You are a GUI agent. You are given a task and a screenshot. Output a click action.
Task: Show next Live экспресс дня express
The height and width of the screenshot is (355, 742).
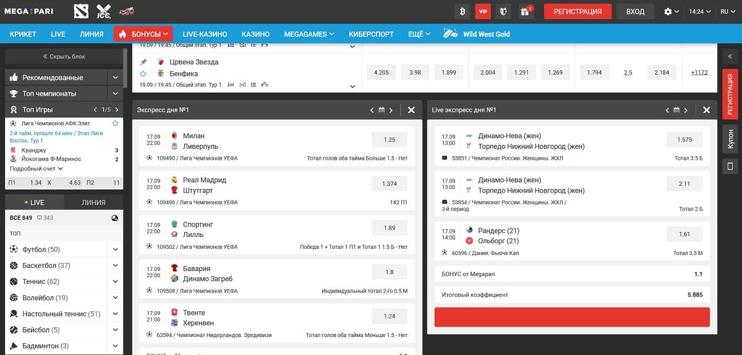point(686,110)
